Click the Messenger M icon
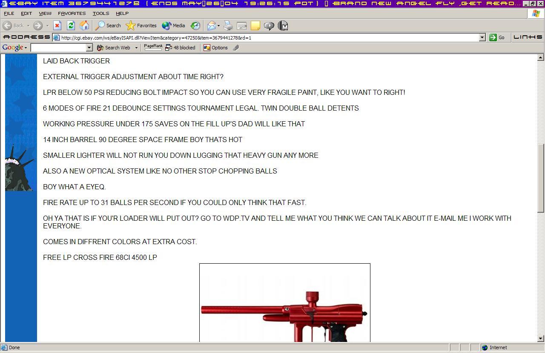Viewport: 545px width, 353px height. (283, 26)
